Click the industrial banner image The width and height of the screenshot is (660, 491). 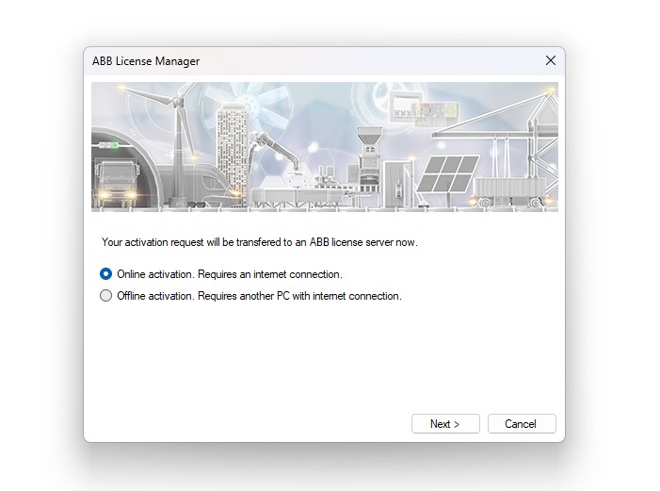click(x=325, y=147)
